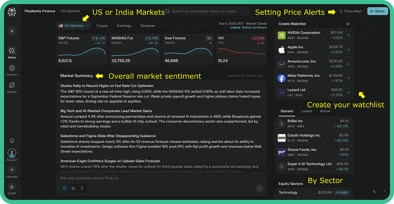The height and width of the screenshot is (204, 394).
Task: Open the S&P Futures chart card
Action: [x=82, y=49]
